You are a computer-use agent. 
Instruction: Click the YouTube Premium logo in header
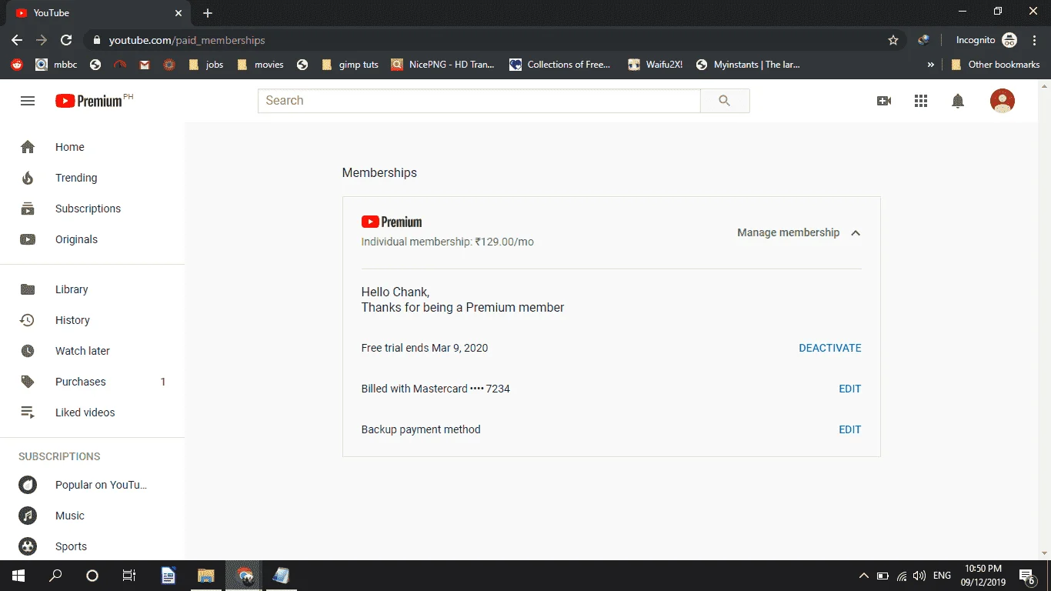pos(88,101)
